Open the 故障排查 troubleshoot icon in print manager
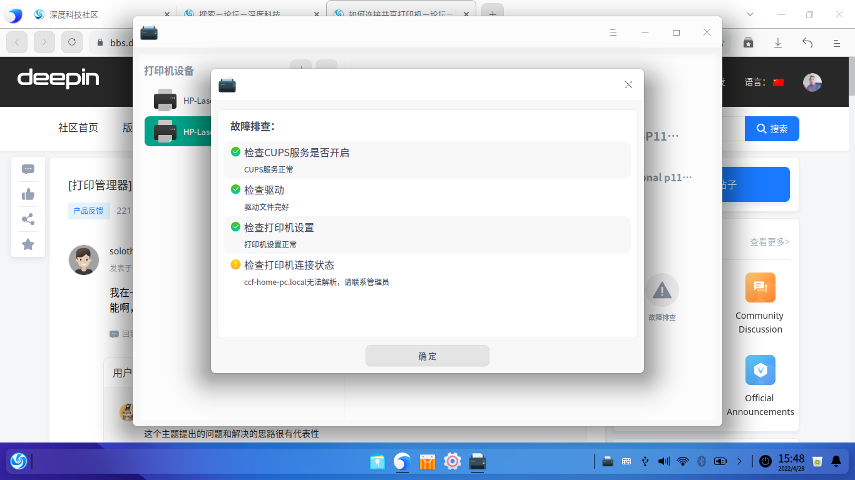The width and height of the screenshot is (855, 480). [x=662, y=291]
